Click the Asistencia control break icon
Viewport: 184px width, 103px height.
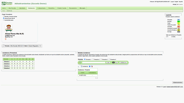click(x=81, y=66)
